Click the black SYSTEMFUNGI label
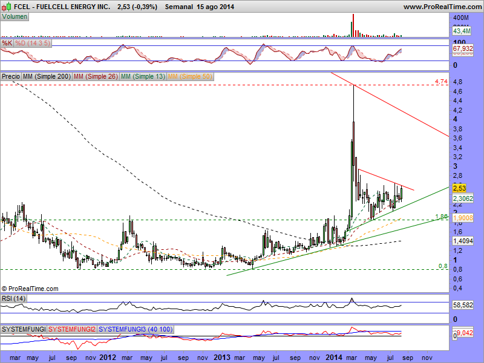484x363 pixels. tap(24, 329)
